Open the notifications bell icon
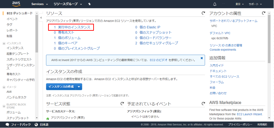The width and height of the screenshot is (274, 128). [x=215, y=4]
